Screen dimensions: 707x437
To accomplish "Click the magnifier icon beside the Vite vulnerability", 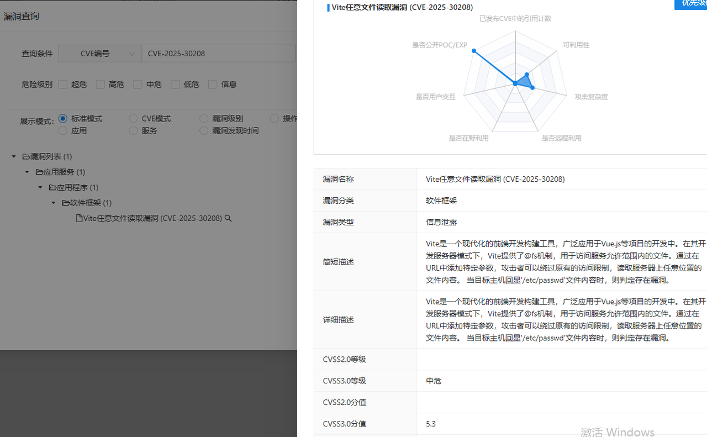I will (x=228, y=218).
